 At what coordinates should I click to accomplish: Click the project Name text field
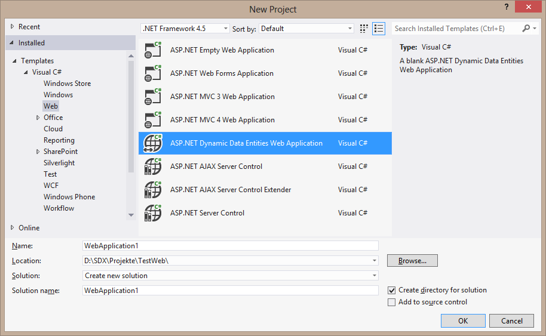[231, 246]
